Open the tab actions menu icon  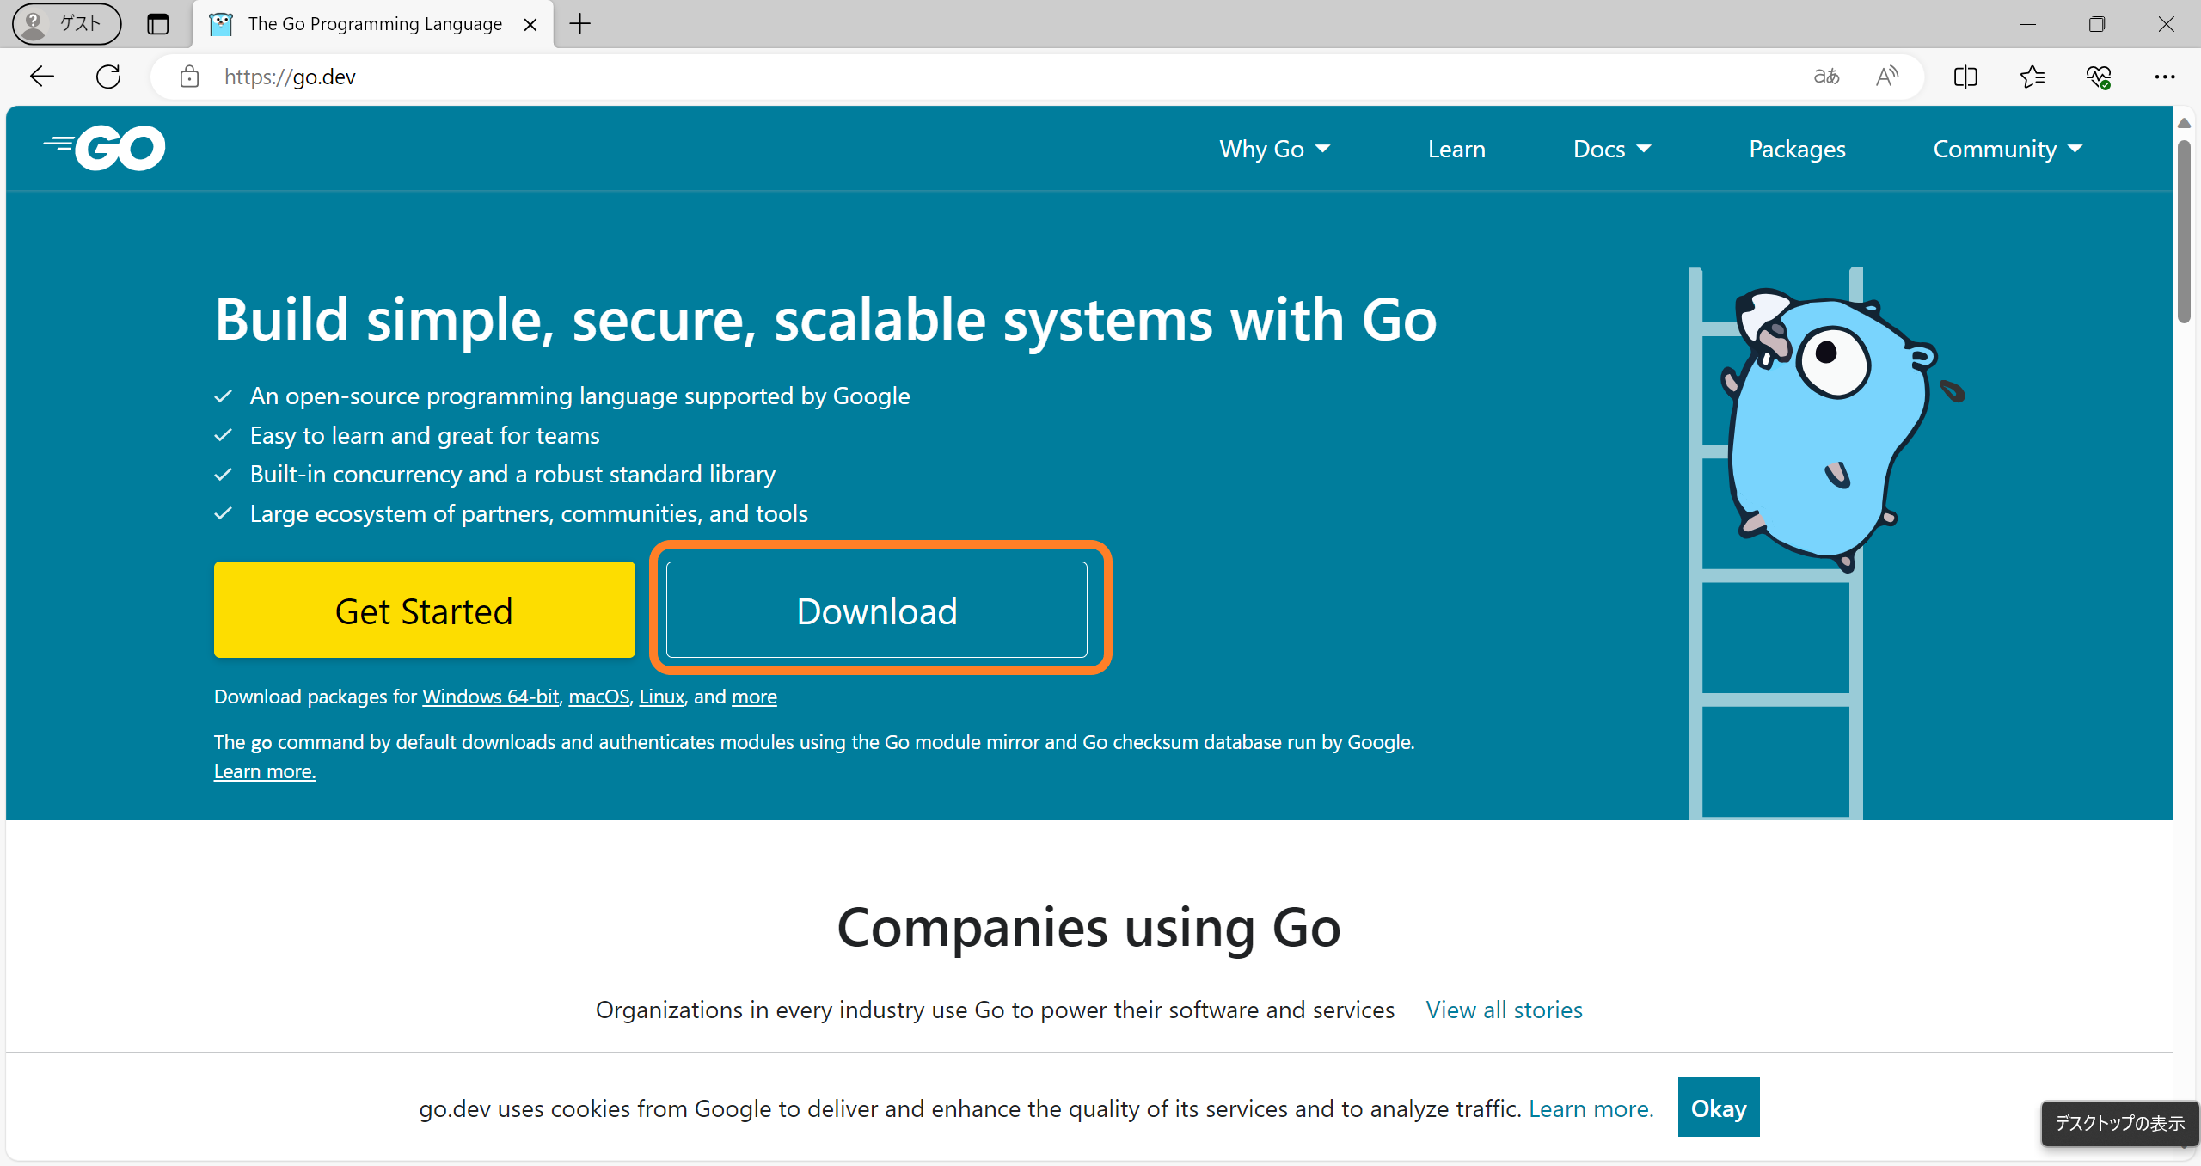[x=158, y=24]
